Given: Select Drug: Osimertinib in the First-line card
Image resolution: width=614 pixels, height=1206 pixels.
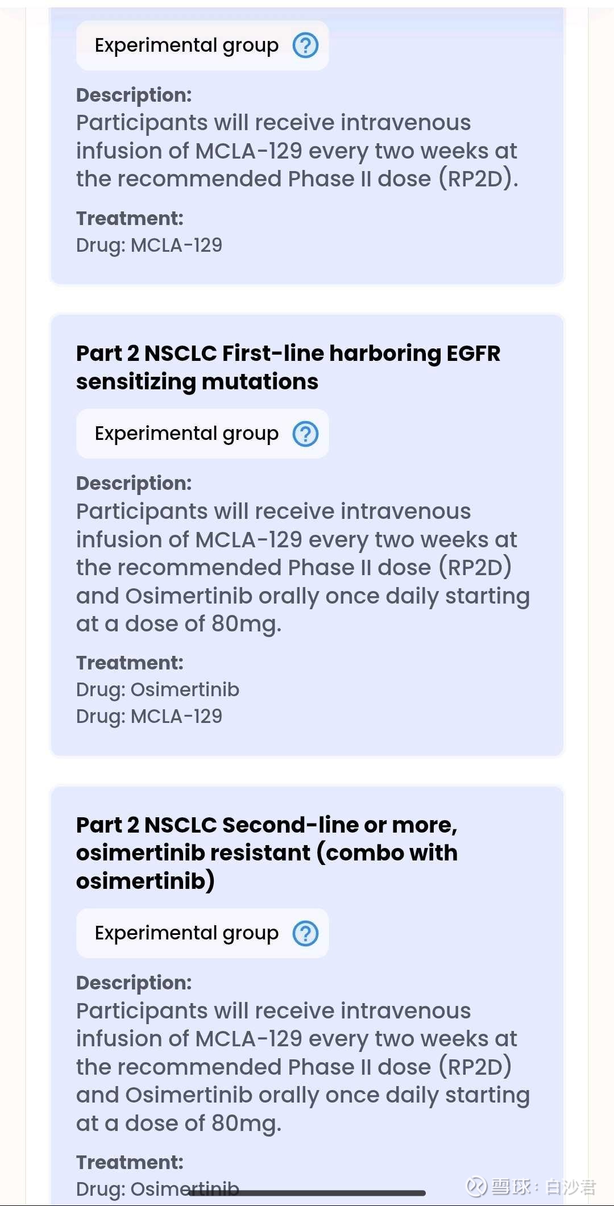Looking at the screenshot, I should pos(157,689).
